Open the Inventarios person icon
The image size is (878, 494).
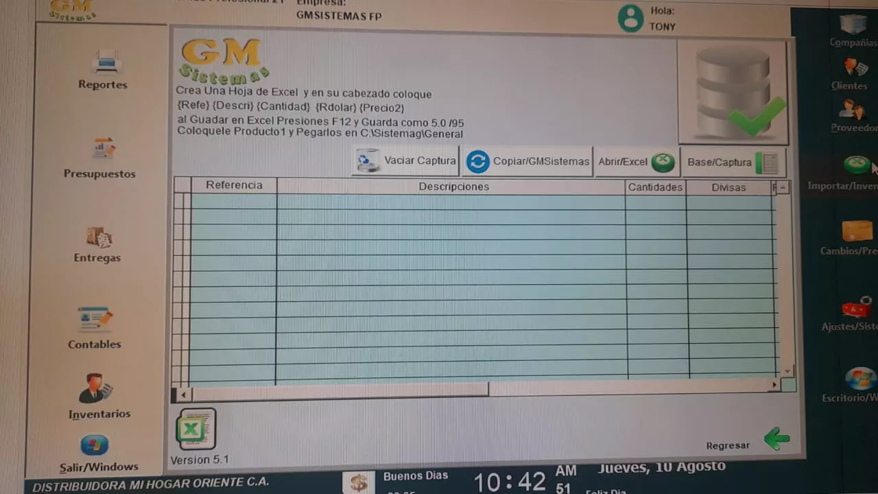click(95, 388)
